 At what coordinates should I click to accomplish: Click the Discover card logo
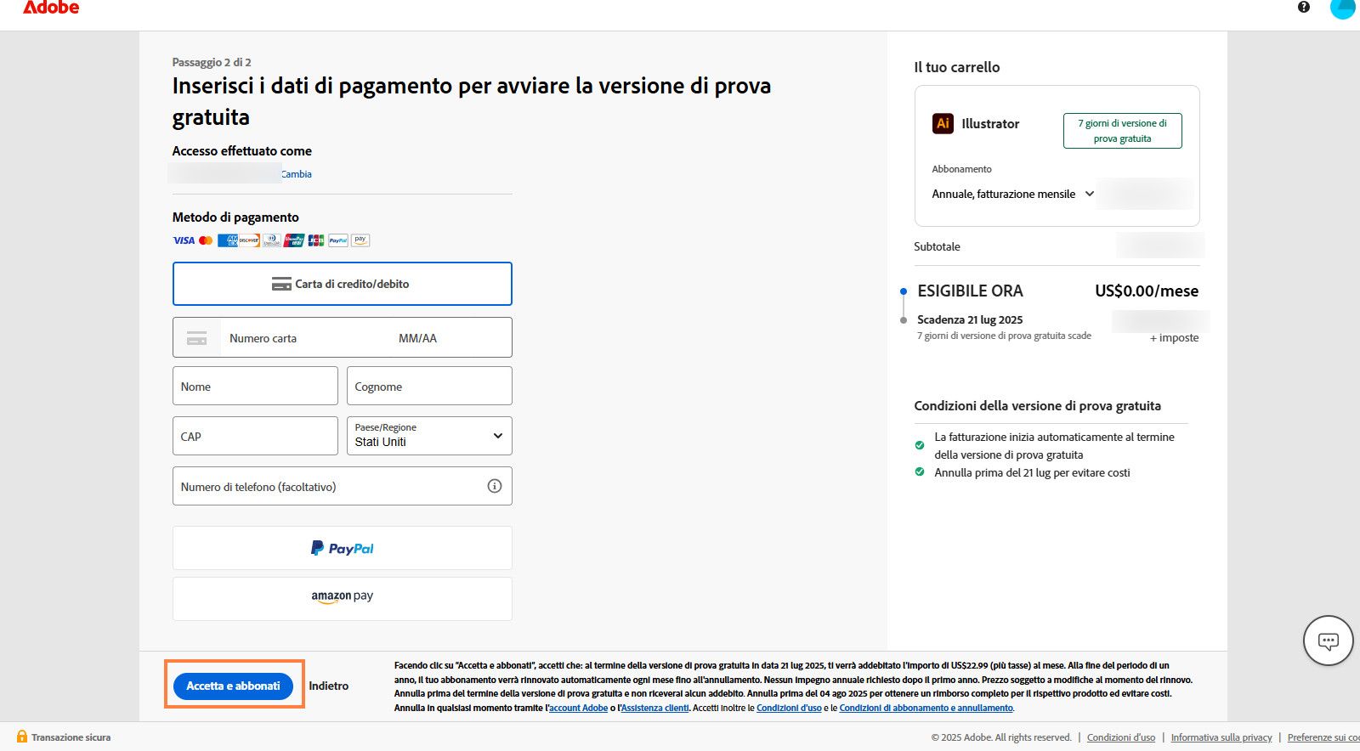249,240
